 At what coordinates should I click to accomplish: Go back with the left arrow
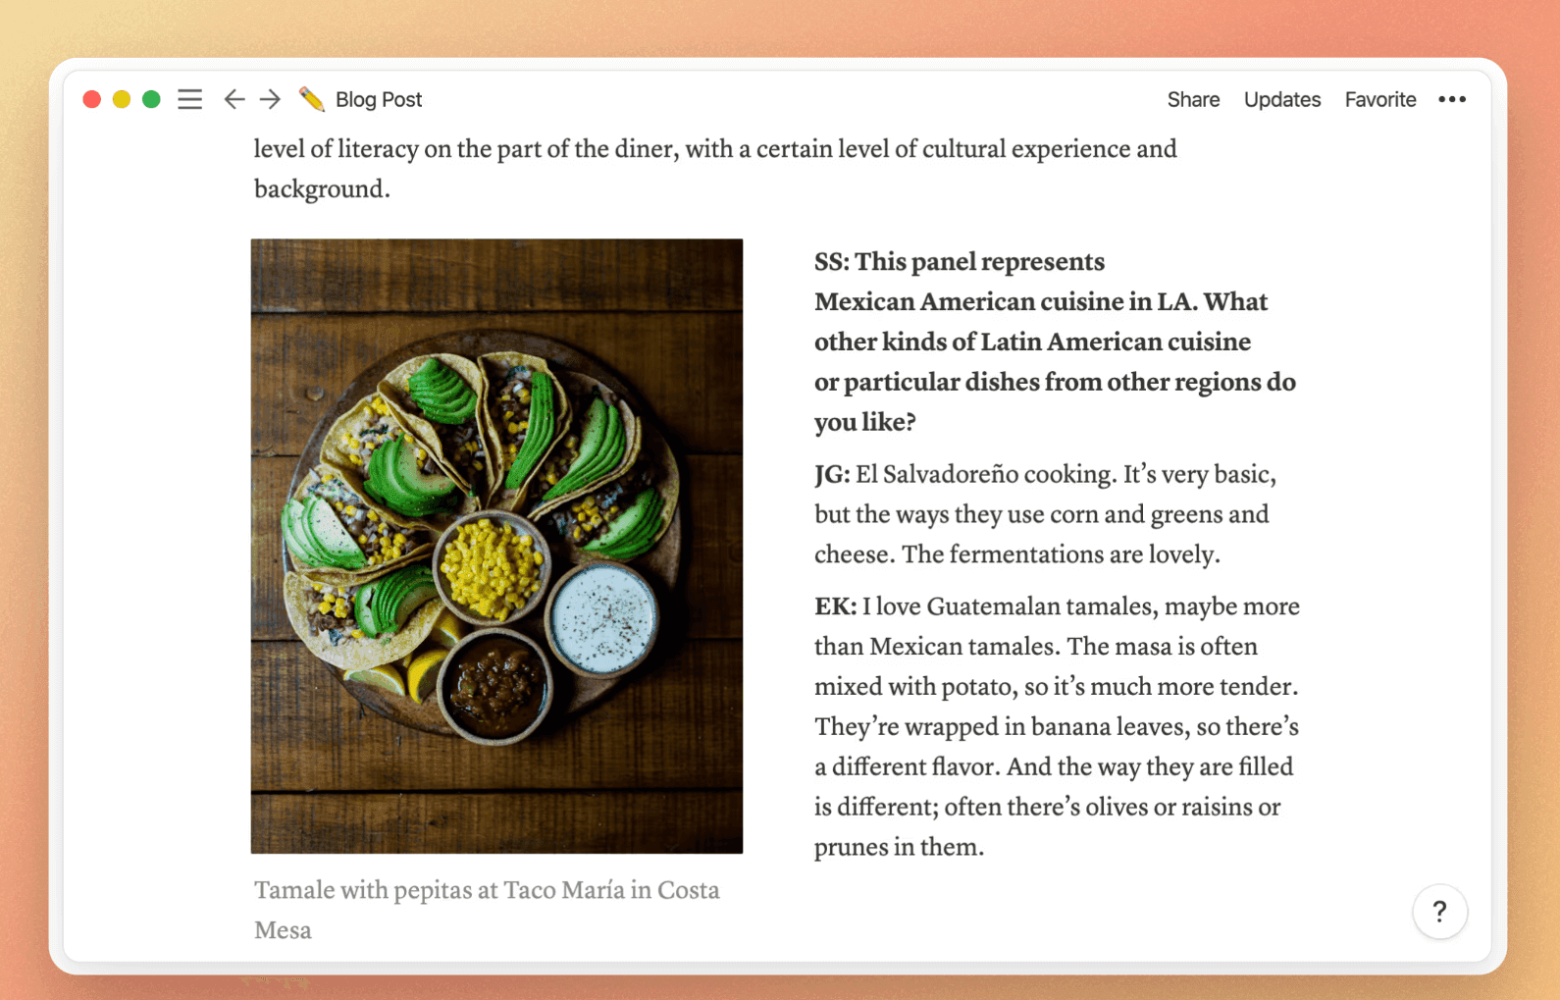[x=234, y=99]
